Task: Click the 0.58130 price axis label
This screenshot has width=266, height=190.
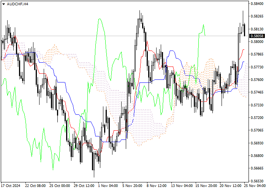Action: (257, 29)
